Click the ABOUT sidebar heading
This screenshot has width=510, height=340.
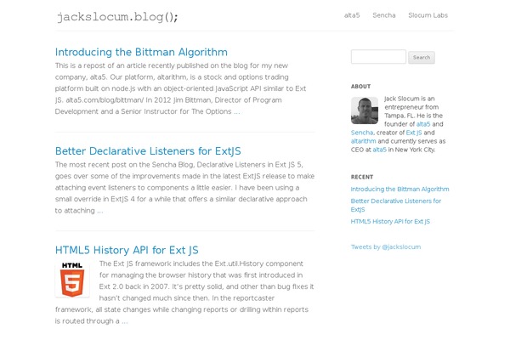(360, 87)
